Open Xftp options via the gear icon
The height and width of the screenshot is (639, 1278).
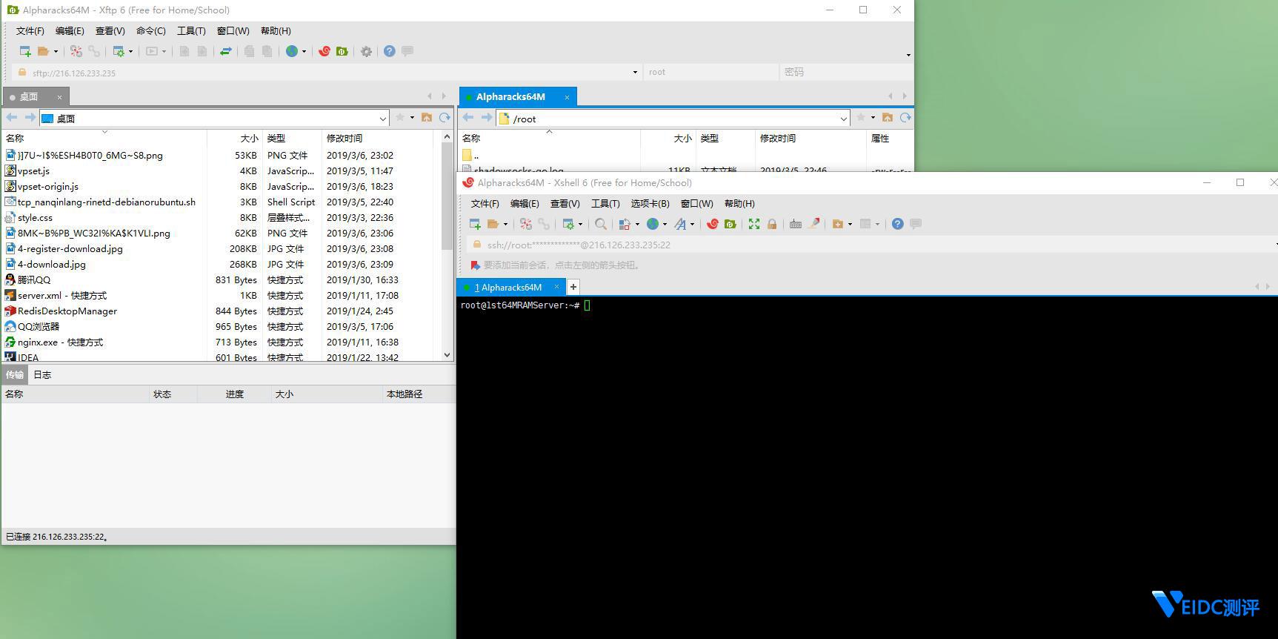pos(366,51)
